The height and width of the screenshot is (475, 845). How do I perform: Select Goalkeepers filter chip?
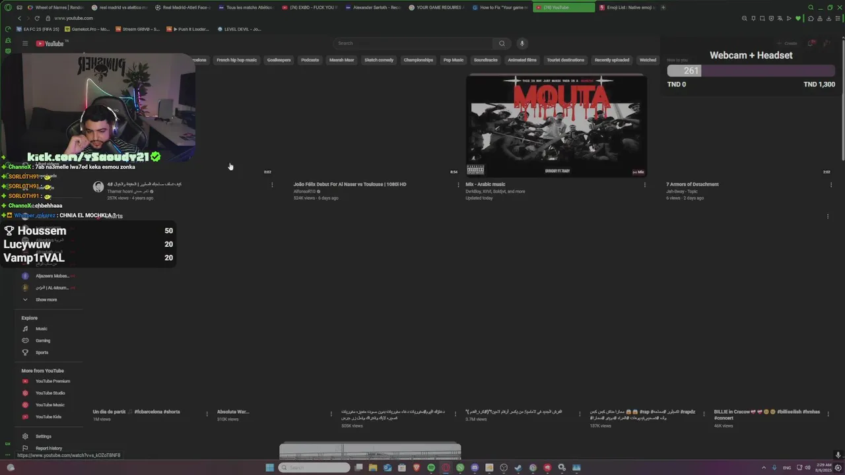tap(279, 60)
